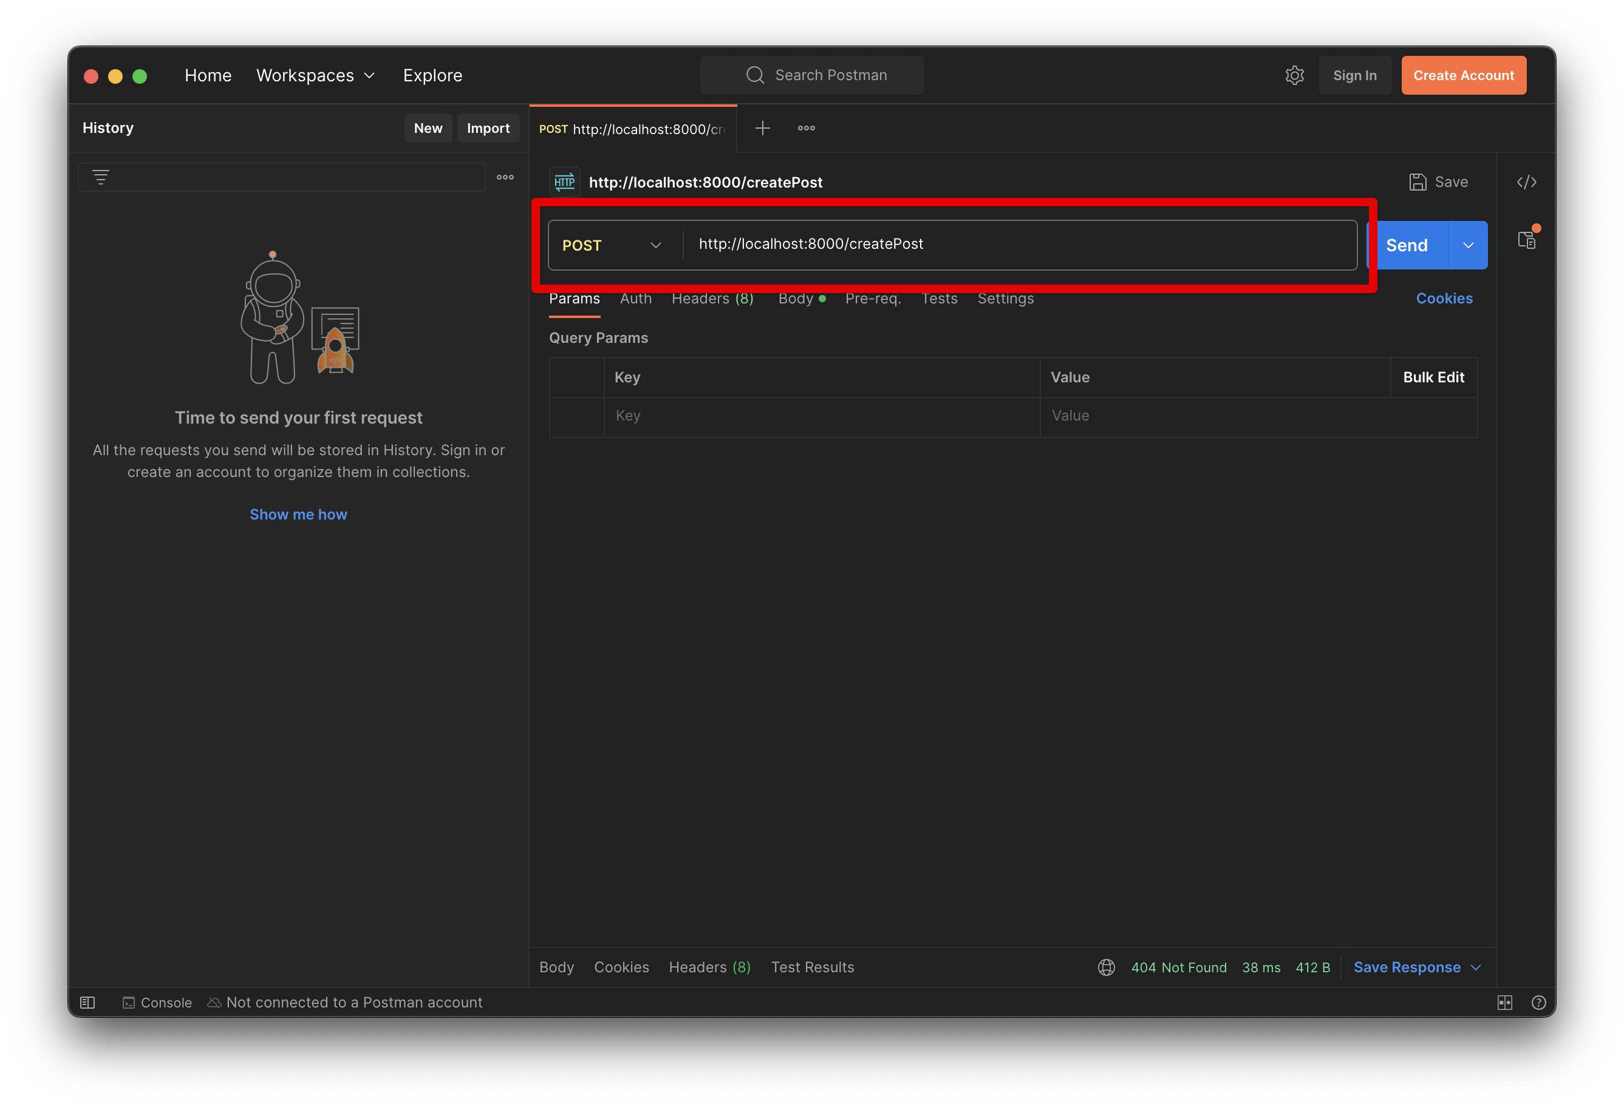Click the Import button
The height and width of the screenshot is (1107, 1624).
click(x=488, y=129)
